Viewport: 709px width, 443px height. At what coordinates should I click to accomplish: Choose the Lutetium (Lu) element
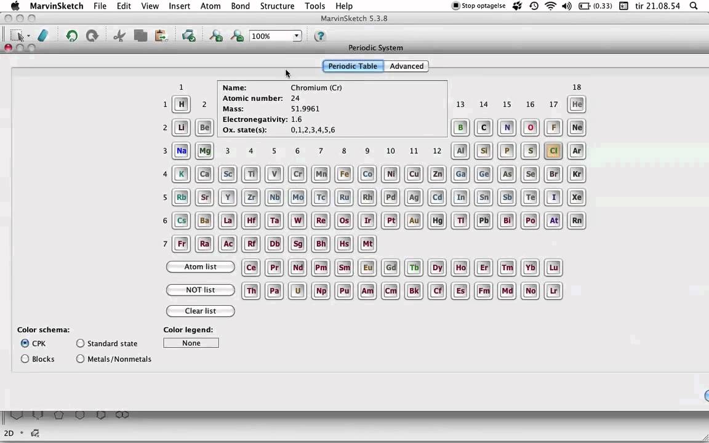[x=553, y=268]
